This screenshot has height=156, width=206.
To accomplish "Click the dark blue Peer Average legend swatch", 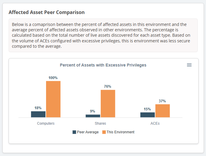I will (74, 132).
